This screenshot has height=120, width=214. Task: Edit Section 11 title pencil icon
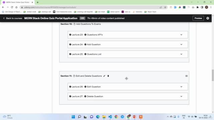[x=104, y=76]
